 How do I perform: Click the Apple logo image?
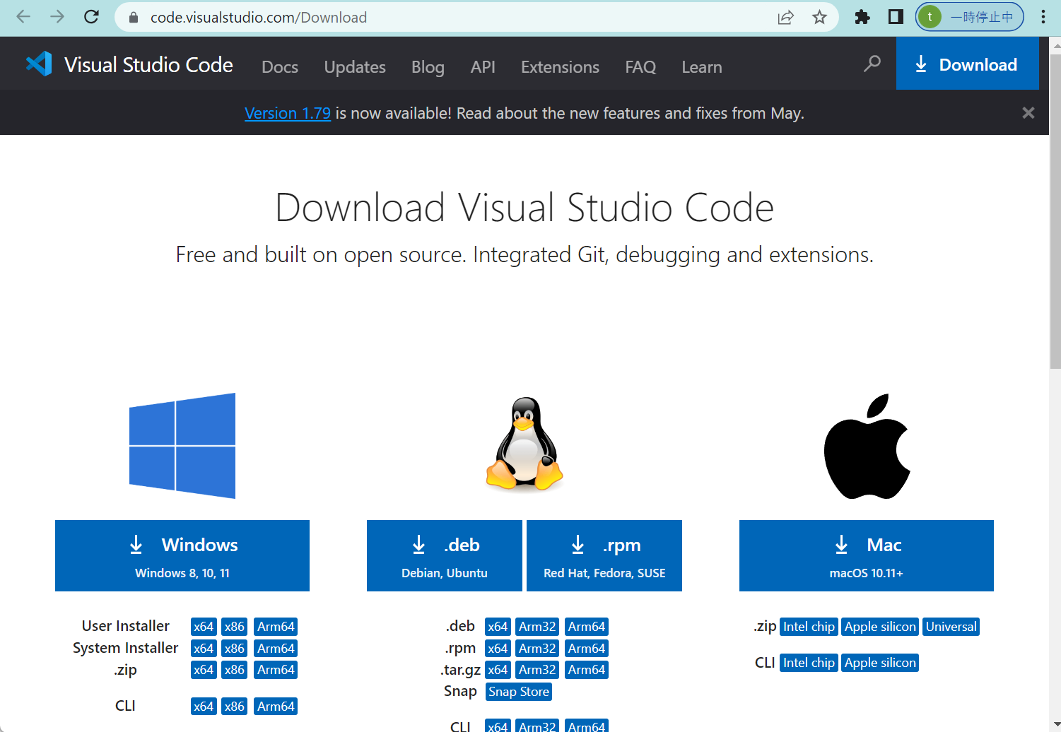coord(866,445)
